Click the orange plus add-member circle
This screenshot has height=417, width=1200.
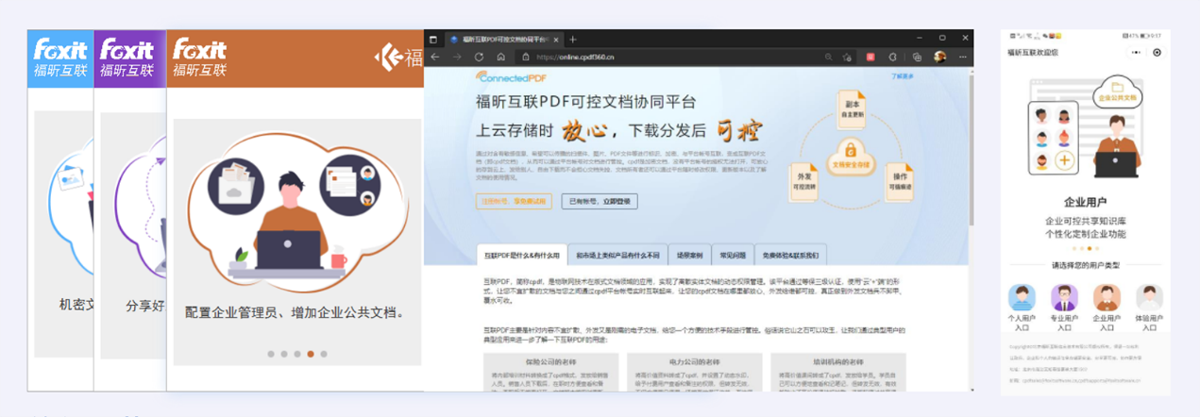click(x=1063, y=161)
